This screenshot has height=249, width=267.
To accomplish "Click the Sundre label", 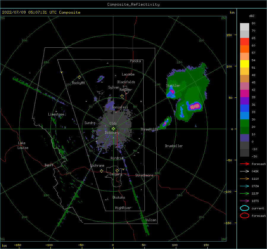I will 90,123.
